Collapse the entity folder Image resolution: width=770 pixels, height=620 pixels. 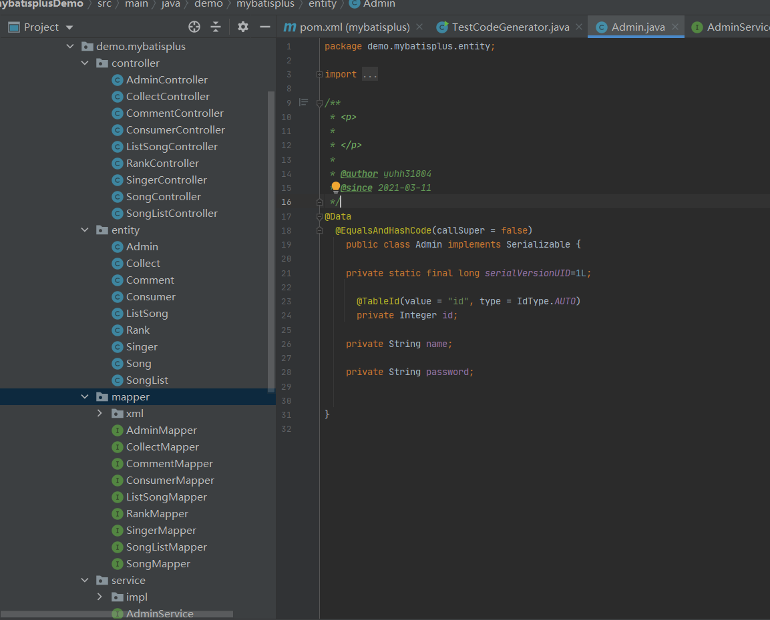point(85,230)
